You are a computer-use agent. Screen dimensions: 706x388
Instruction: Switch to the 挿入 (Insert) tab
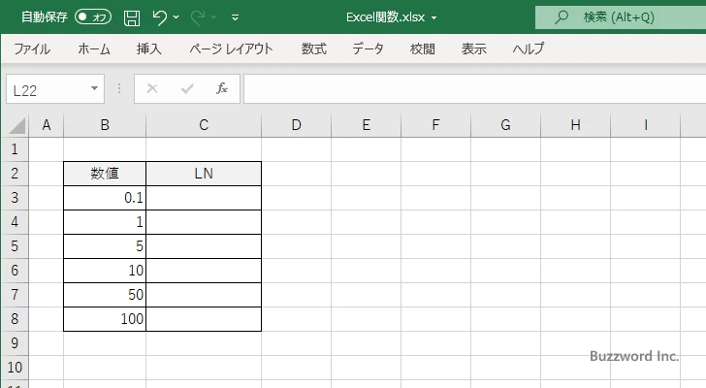pyautogui.click(x=149, y=48)
